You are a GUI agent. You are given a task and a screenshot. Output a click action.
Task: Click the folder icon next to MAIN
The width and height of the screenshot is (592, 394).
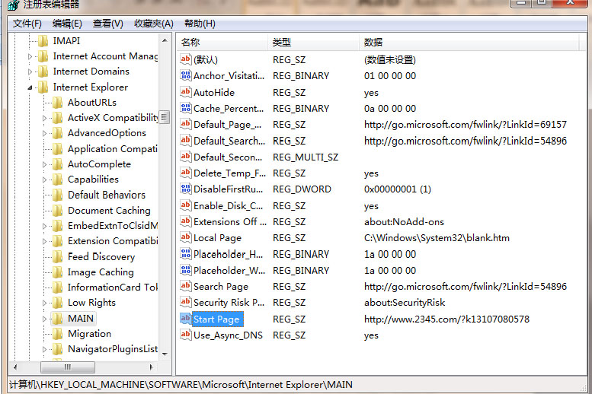pyautogui.click(x=57, y=319)
